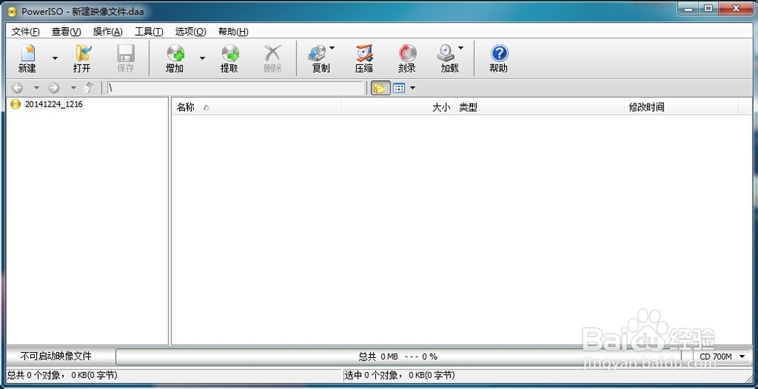758x389 pixels.
Task: Open the 操作(A) menu
Action: point(108,32)
